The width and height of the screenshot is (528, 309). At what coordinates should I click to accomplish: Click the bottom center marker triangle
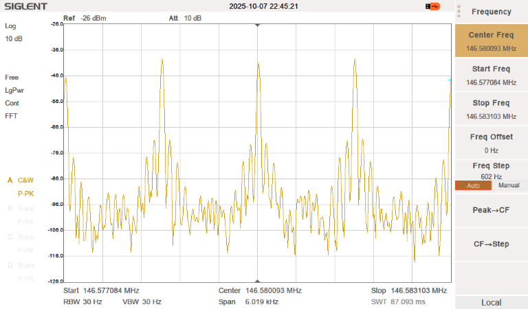tap(258, 280)
